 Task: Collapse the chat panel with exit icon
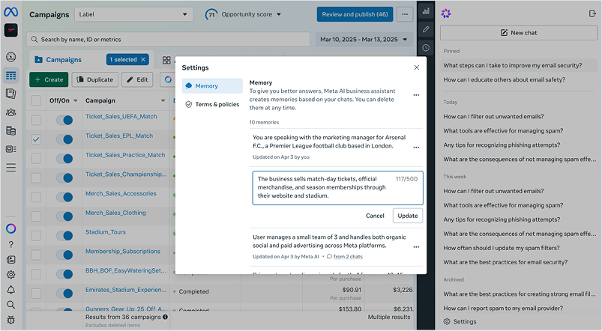click(x=592, y=13)
